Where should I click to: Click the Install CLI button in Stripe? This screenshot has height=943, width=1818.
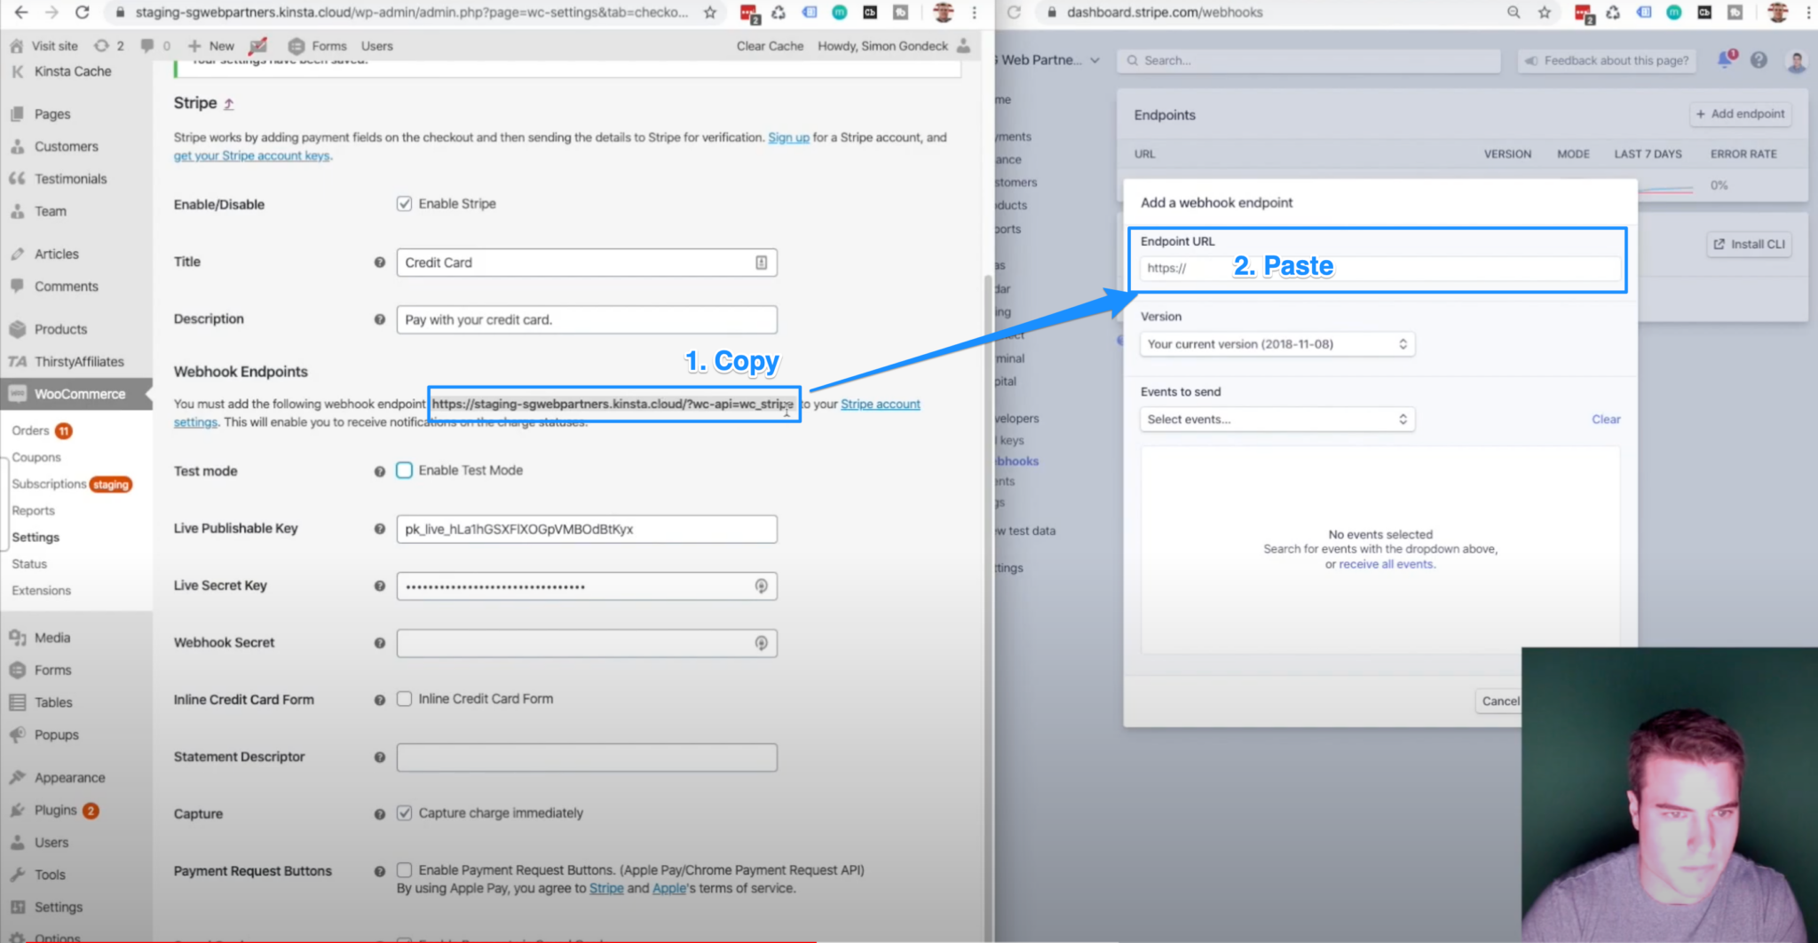1748,244
